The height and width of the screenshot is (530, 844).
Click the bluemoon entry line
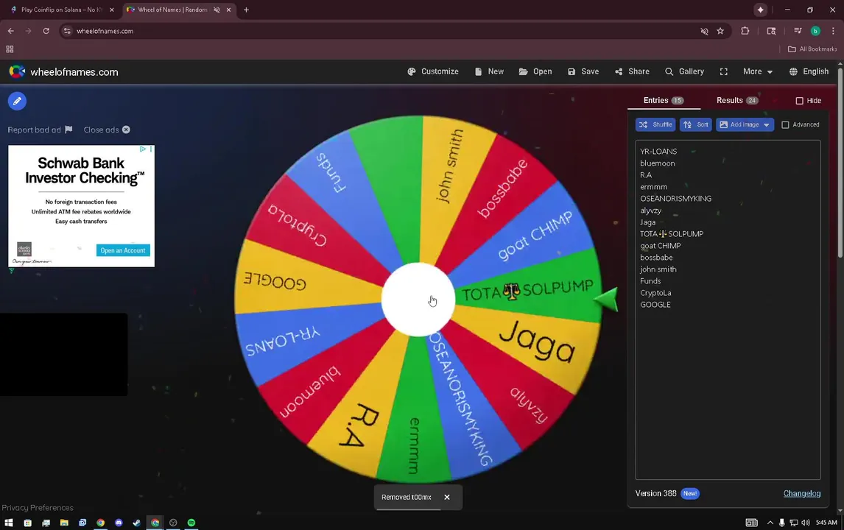[658, 163]
